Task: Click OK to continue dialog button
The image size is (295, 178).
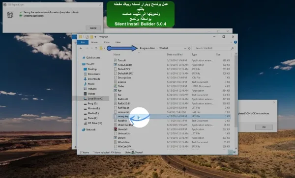Action: tap(264, 127)
